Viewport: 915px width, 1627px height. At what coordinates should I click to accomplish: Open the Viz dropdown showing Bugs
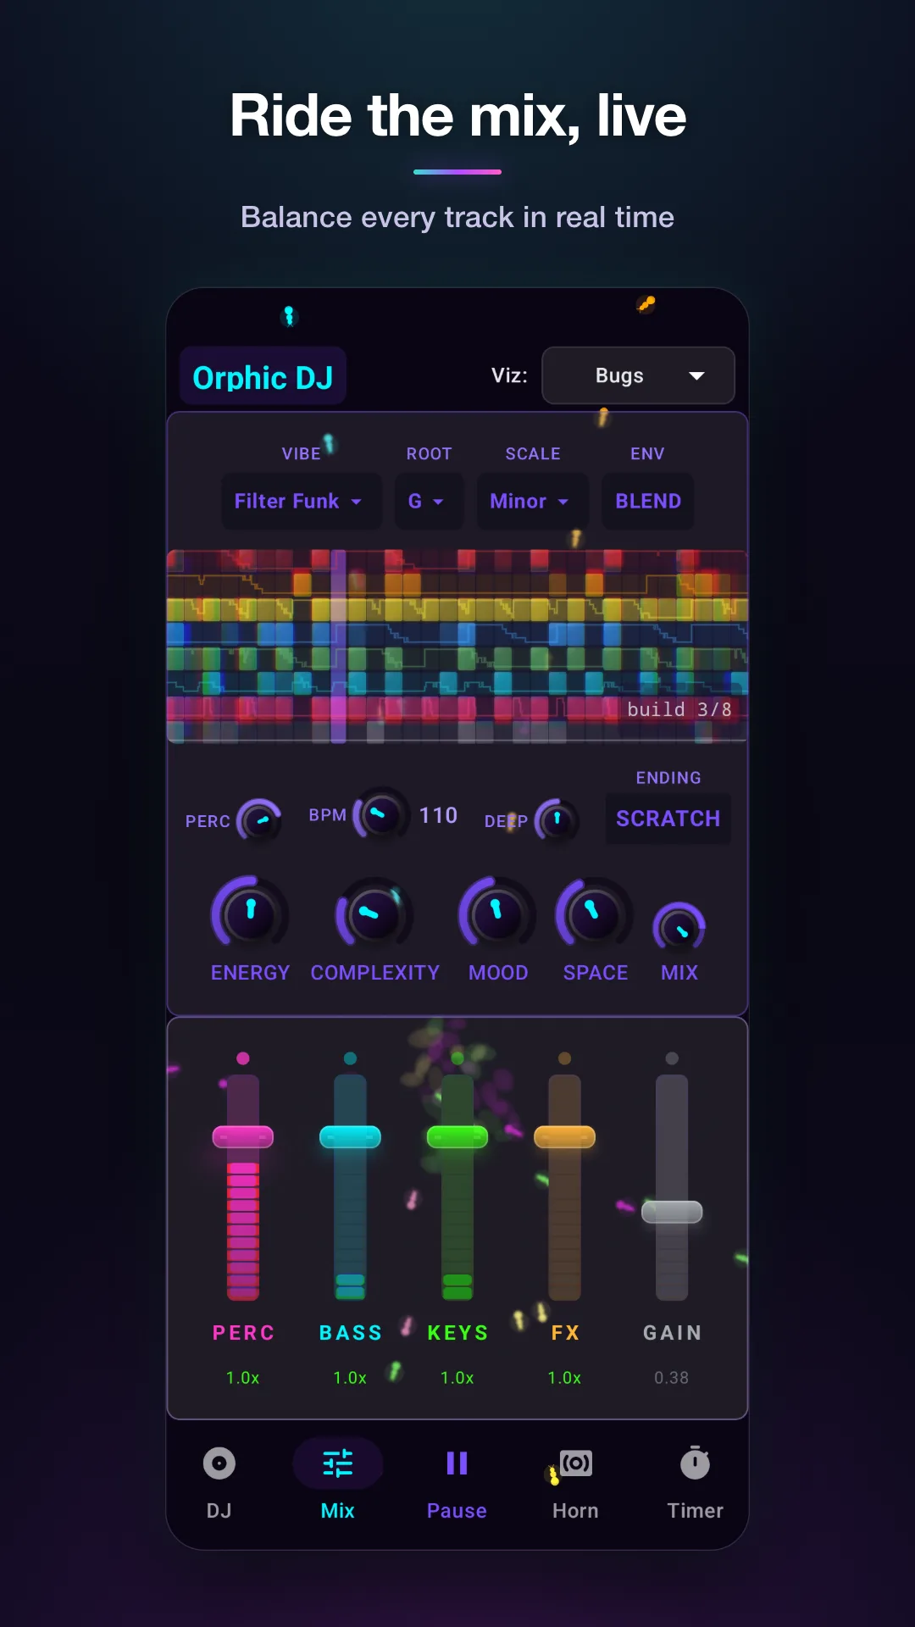coord(638,375)
